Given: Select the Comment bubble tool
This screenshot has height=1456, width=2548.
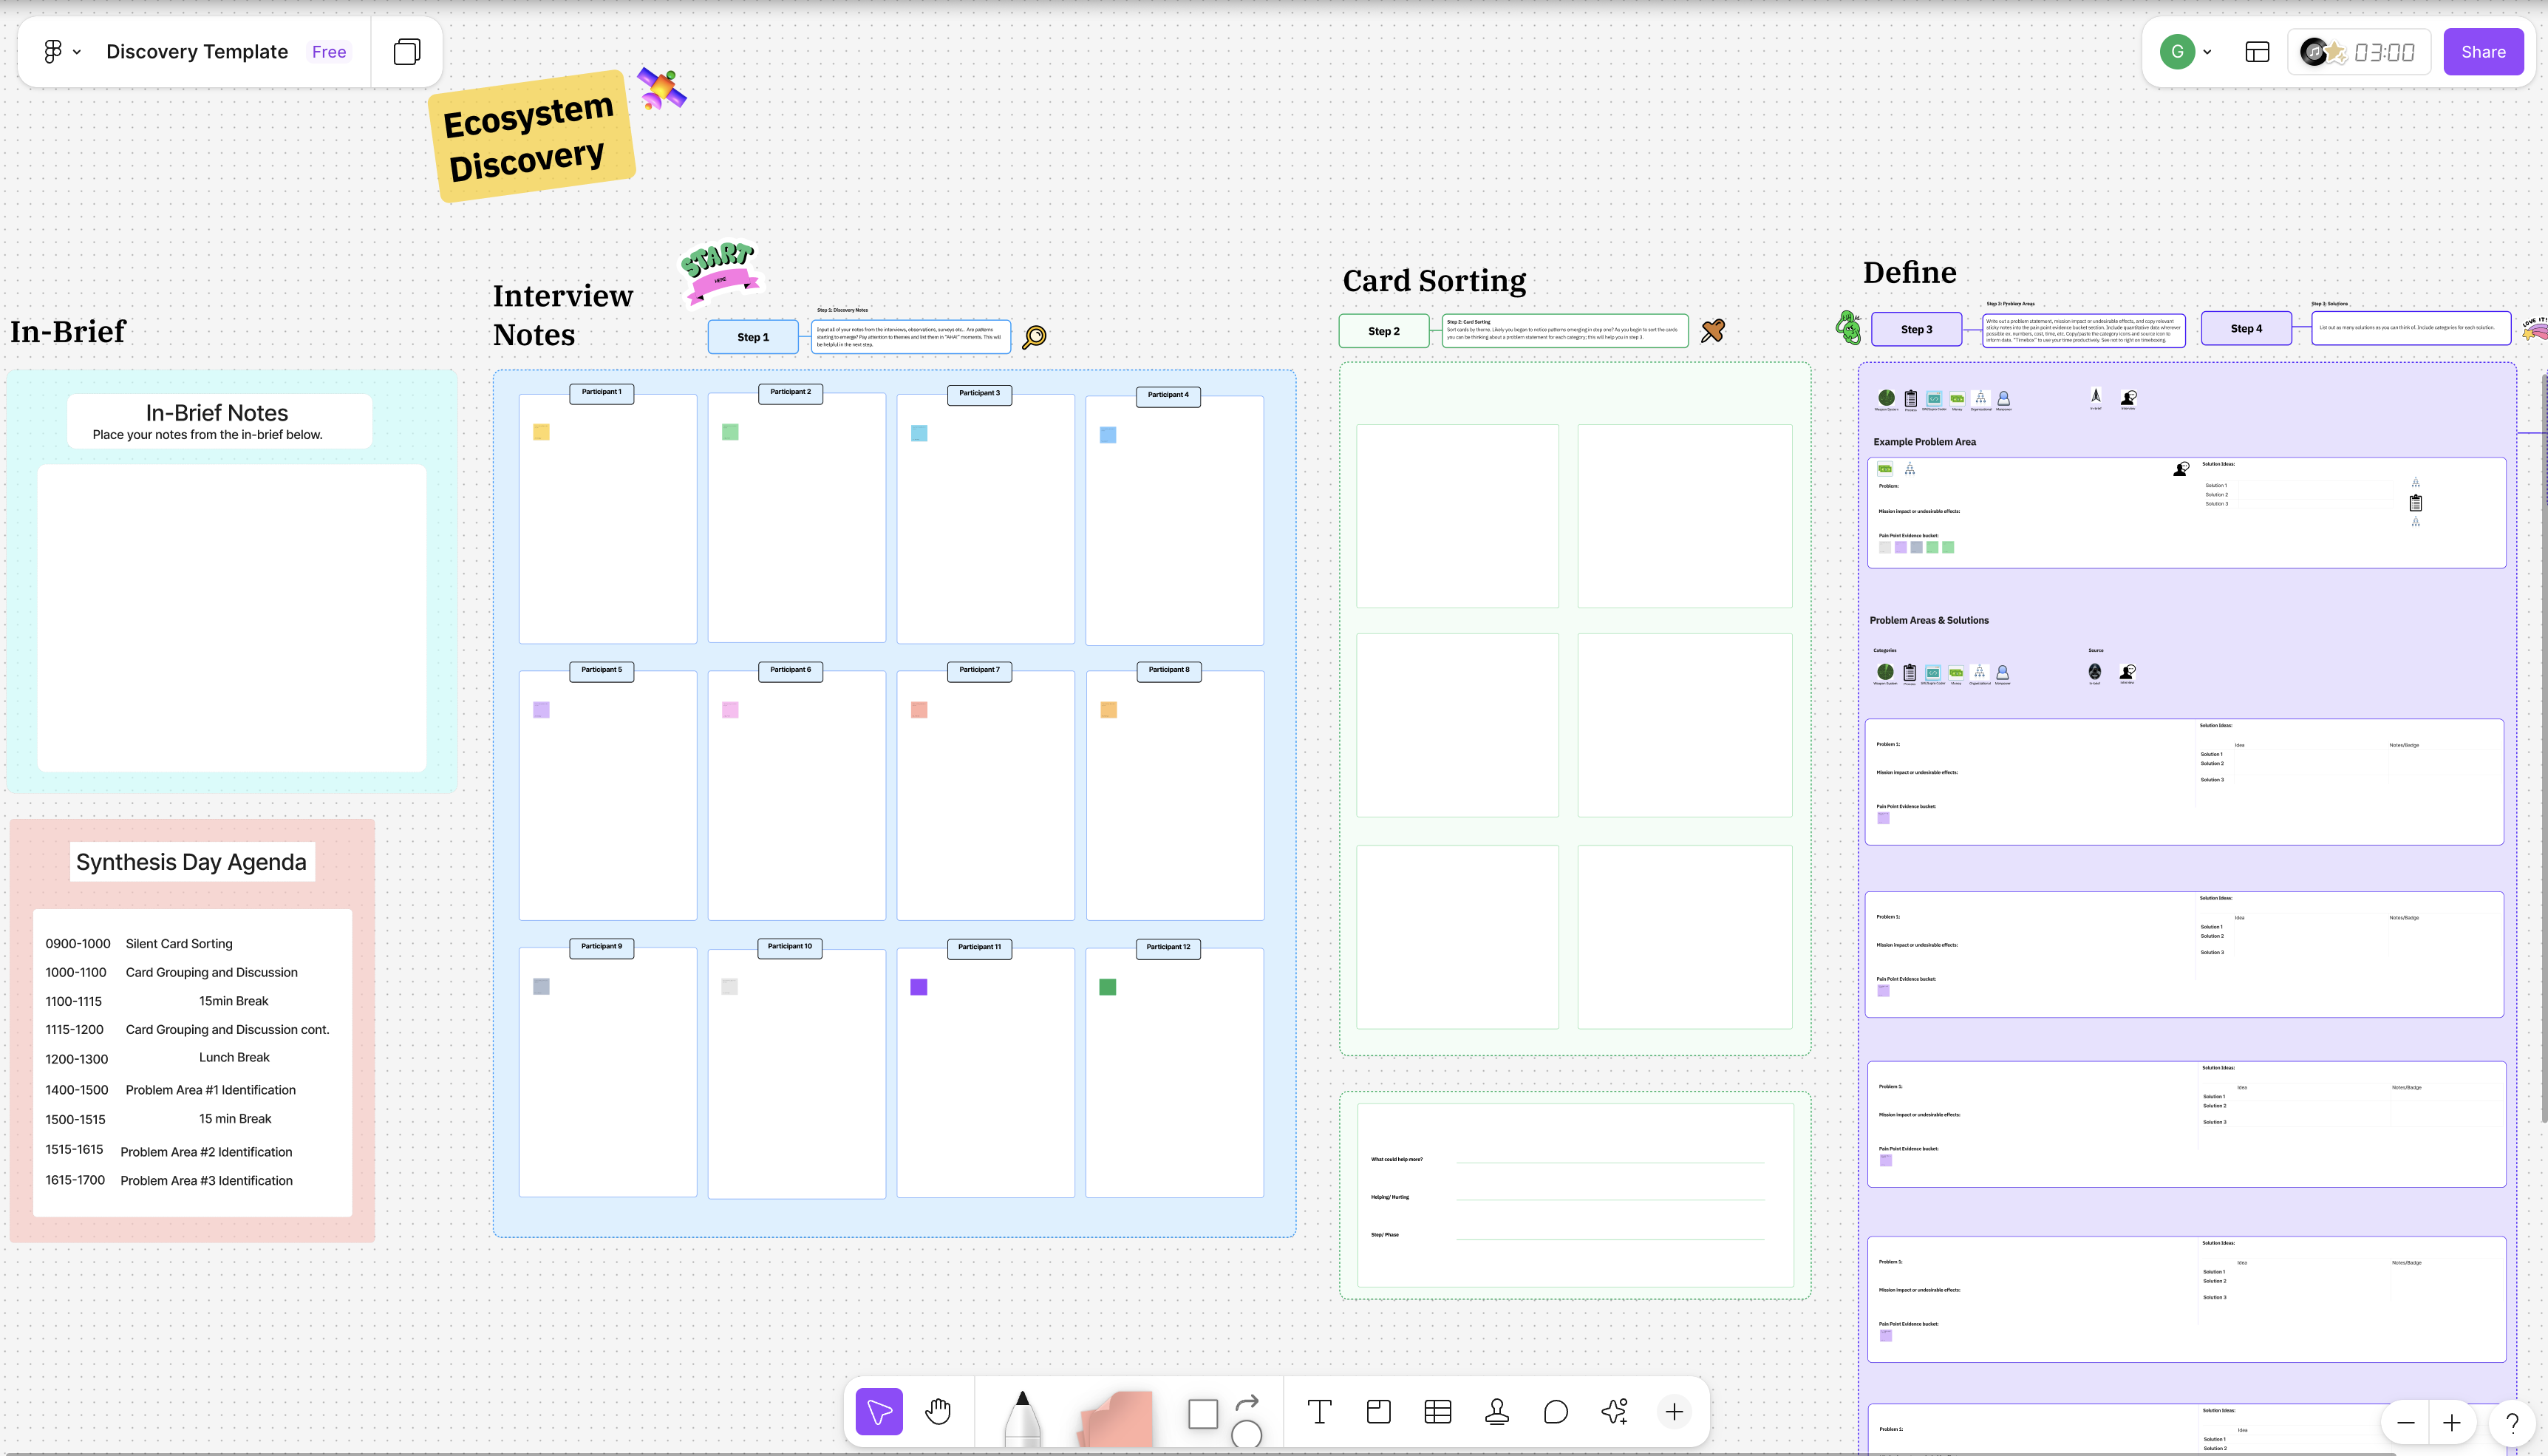Looking at the screenshot, I should pyautogui.click(x=1556, y=1411).
